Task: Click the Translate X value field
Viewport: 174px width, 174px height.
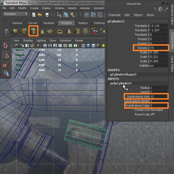Action: pyautogui.click(x=159, y=26)
